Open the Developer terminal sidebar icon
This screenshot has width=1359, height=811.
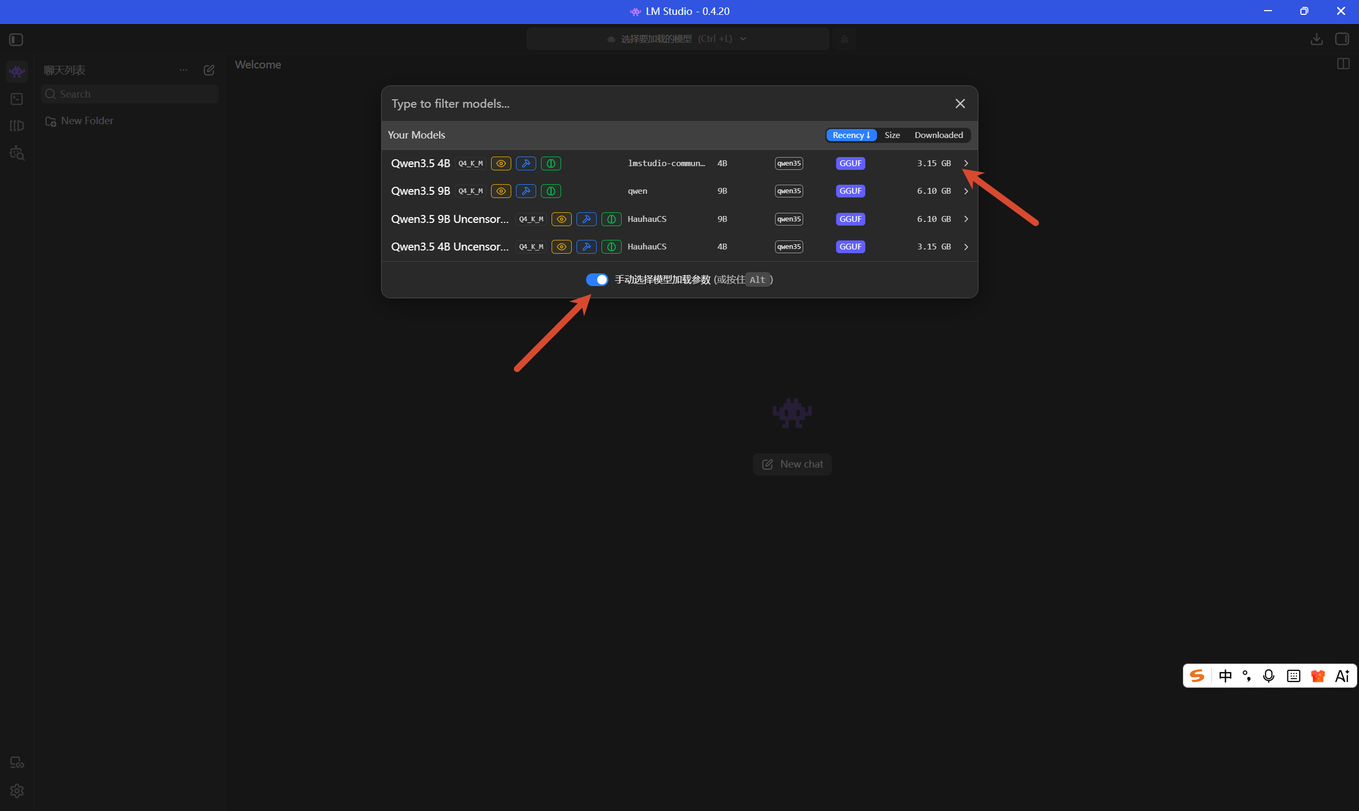click(x=17, y=99)
